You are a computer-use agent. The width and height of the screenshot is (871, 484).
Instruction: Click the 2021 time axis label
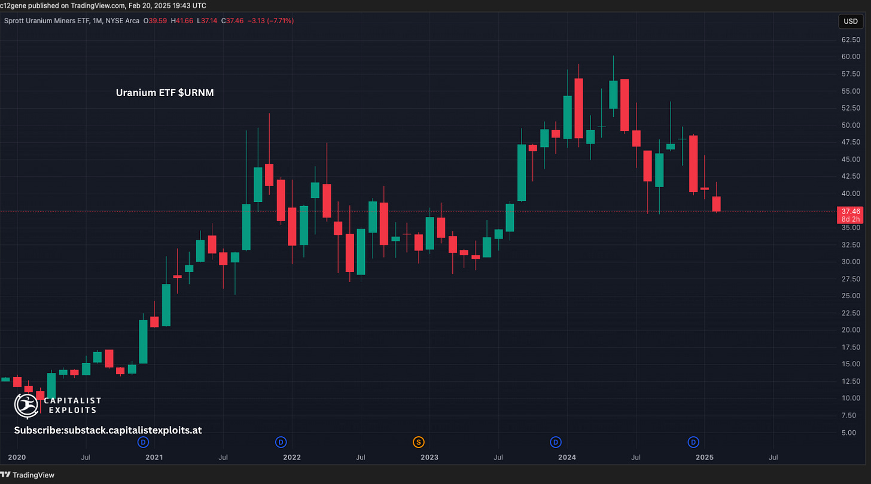point(154,458)
